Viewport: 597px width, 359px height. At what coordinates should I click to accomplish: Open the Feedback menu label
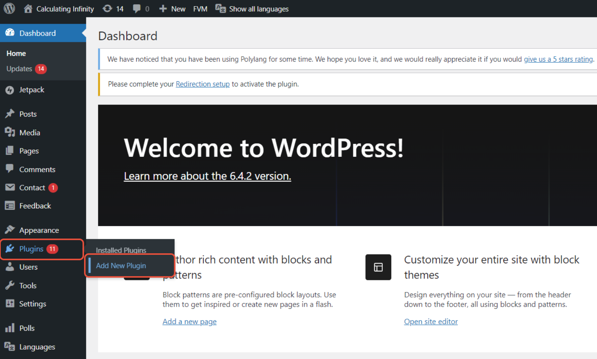[35, 206]
